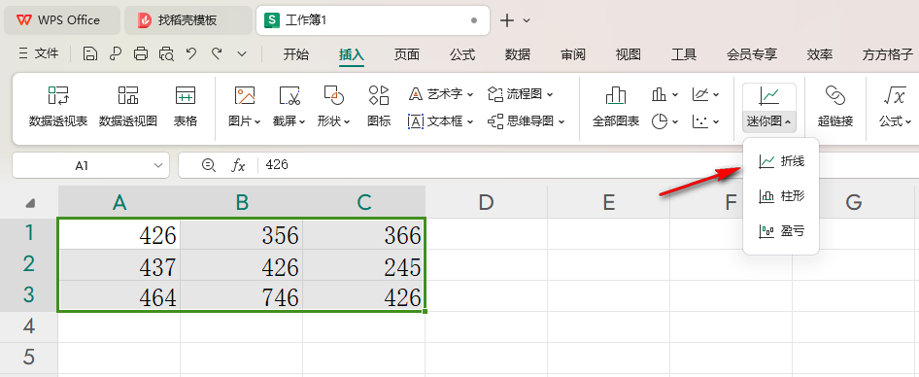Click the zoom magnifier in the formula bar

208,165
